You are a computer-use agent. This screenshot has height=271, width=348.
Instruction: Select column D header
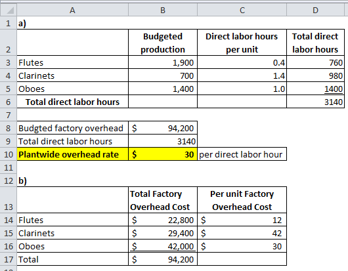pyautogui.click(x=315, y=10)
